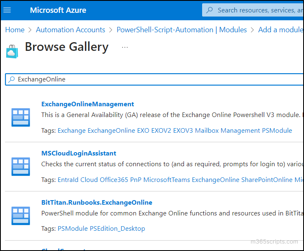Open PowerShell-Script-Automation | Modules breadcrumb
This screenshot has width=304, height=251.
(181, 30)
